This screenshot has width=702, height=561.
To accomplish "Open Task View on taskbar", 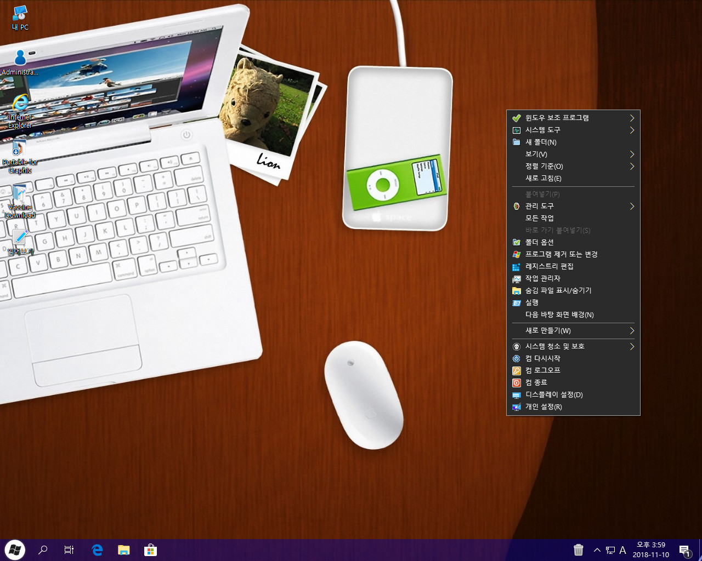I will [69, 550].
